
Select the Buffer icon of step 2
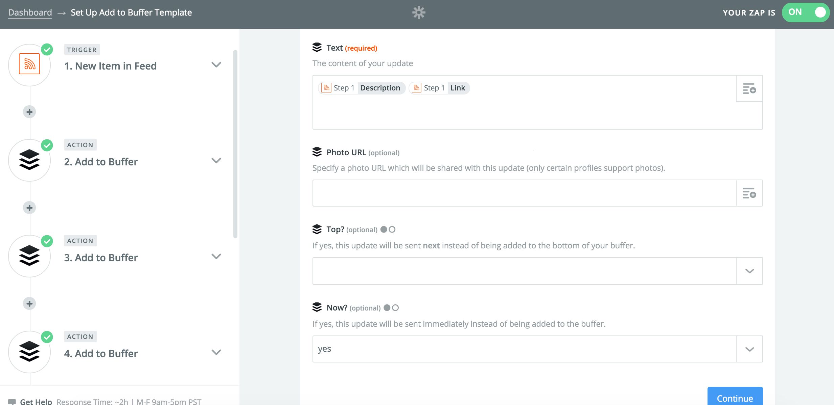(29, 160)
